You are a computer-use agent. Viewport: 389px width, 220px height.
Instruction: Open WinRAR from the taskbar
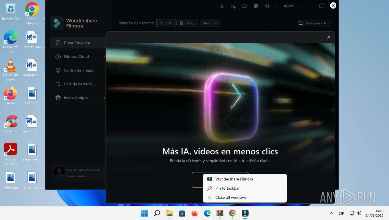pos(220,213)
